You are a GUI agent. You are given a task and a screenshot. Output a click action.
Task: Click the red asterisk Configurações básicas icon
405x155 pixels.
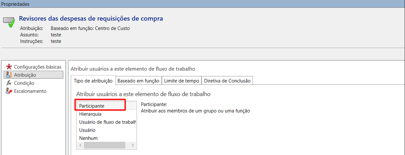tap(9, 67)
